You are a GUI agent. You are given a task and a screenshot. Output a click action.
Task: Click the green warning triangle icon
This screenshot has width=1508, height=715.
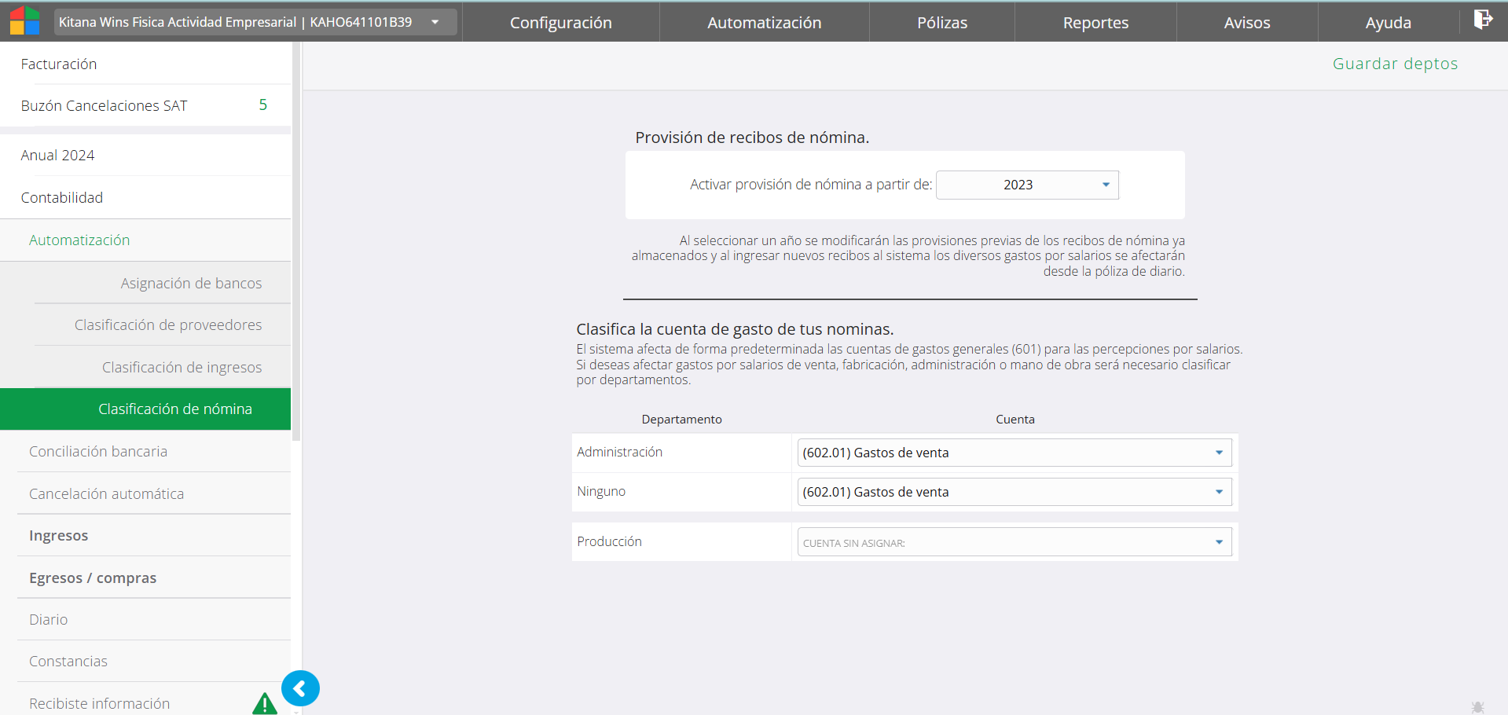coord(265,703)
